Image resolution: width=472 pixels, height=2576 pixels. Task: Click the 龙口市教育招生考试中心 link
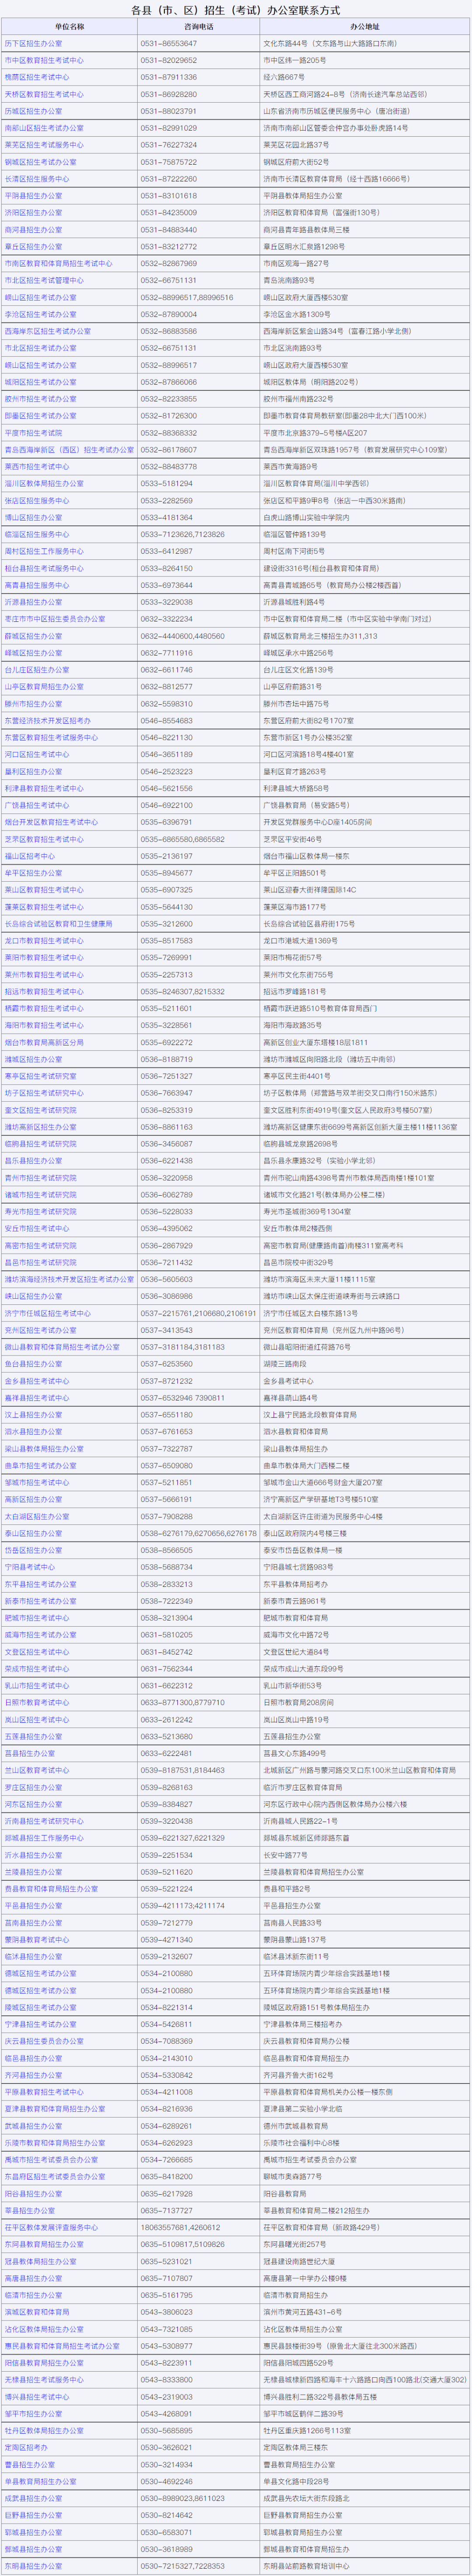[x=44, y=941]
